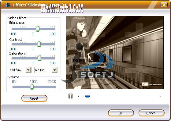This screenshot has height=121, width=171.
Task: Pause the video preview playback
Action: click(x=70, y=96)
